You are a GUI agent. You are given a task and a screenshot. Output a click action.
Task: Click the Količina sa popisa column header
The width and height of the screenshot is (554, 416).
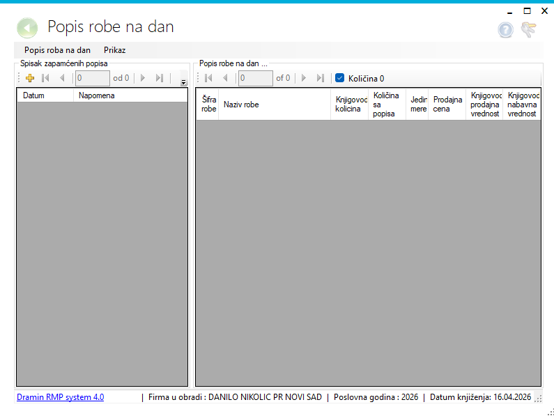(x=387, y=105)
